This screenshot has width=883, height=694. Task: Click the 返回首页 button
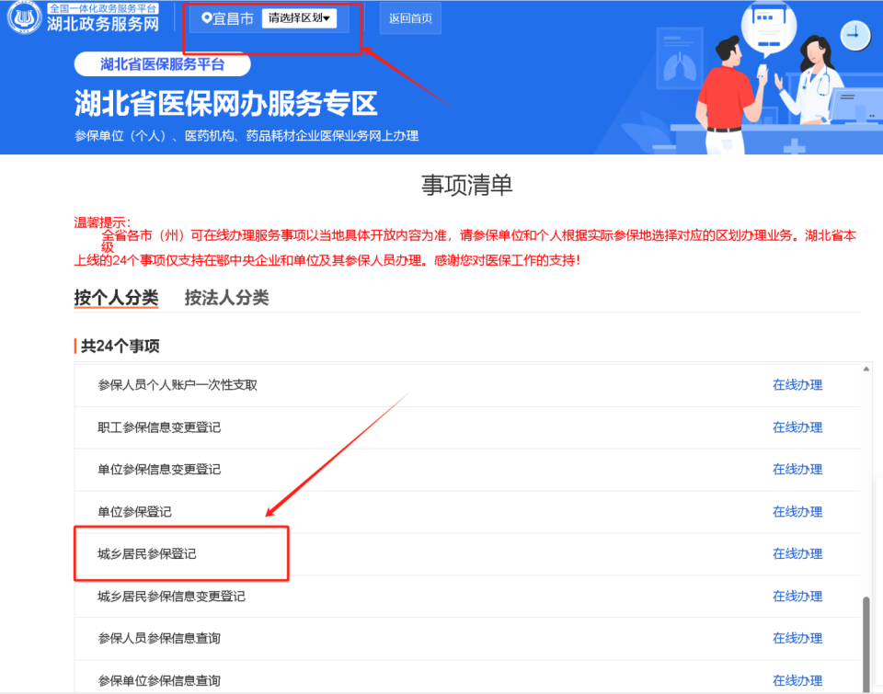[x=409, y=17]
